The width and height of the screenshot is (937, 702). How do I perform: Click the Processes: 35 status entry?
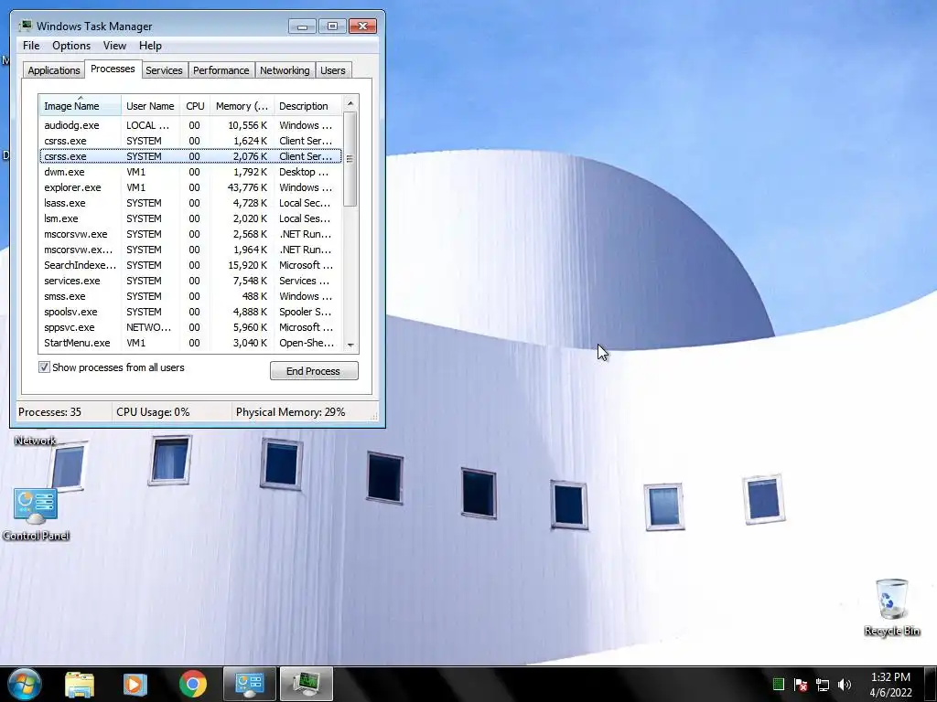49,412
